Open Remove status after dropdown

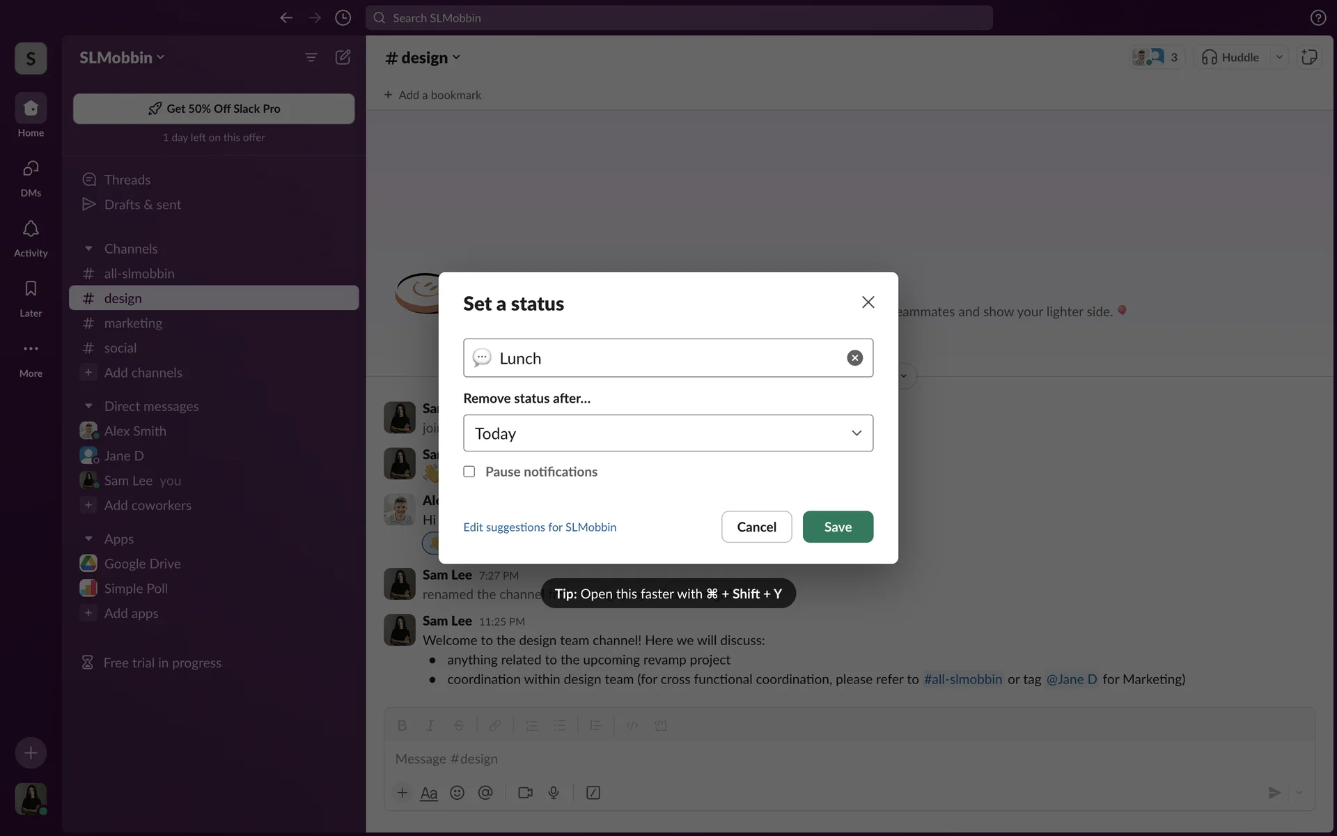point(668,433)
